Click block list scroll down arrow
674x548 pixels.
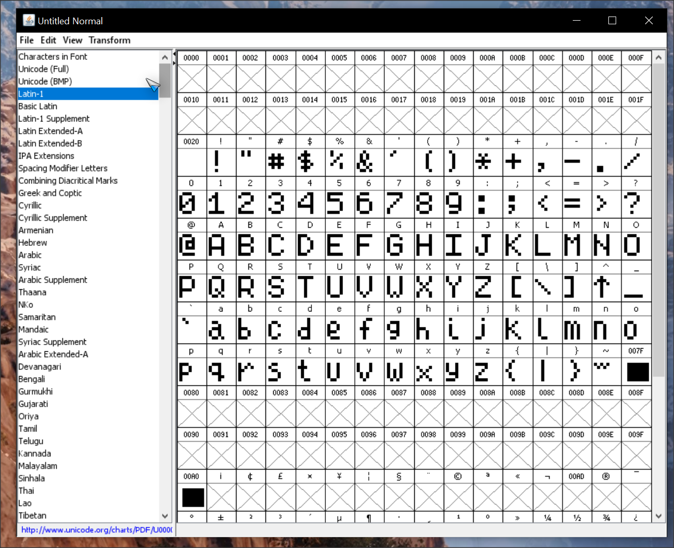tap(165, 515)
